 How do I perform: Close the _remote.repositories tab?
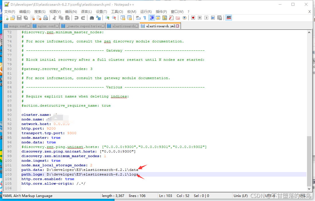pos(103,26)
